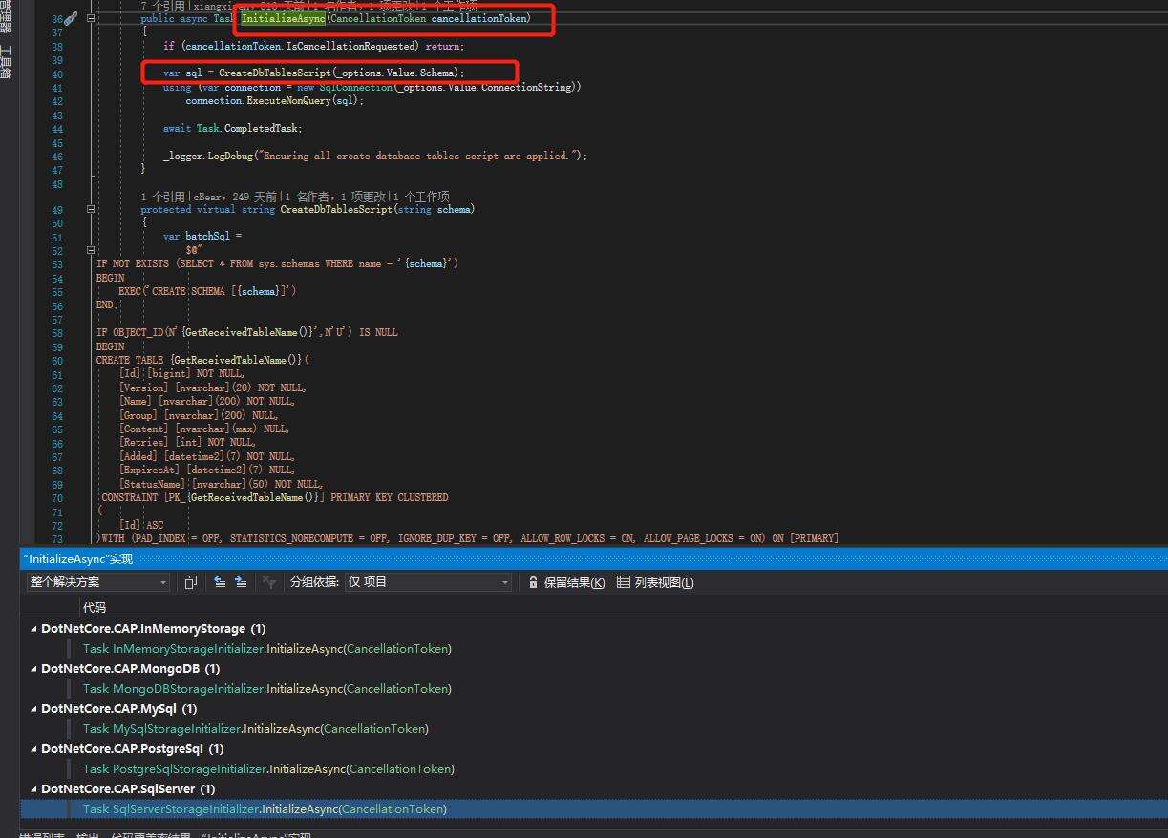Click the lock icon for Keep Results
This screenshot has height=838, width=1168.
[533, 582]
